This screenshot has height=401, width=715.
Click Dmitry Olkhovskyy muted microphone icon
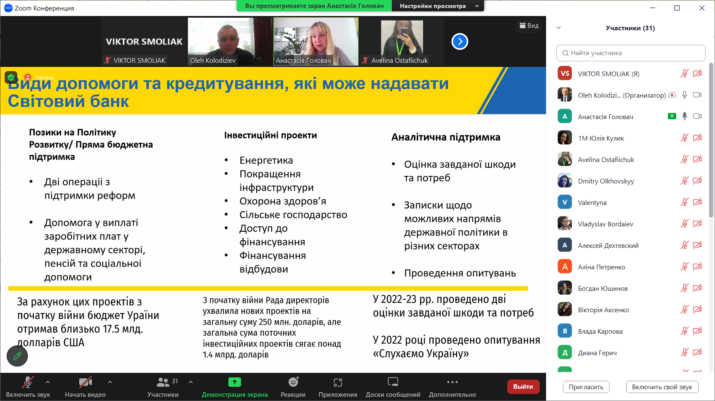click(685, 181)
